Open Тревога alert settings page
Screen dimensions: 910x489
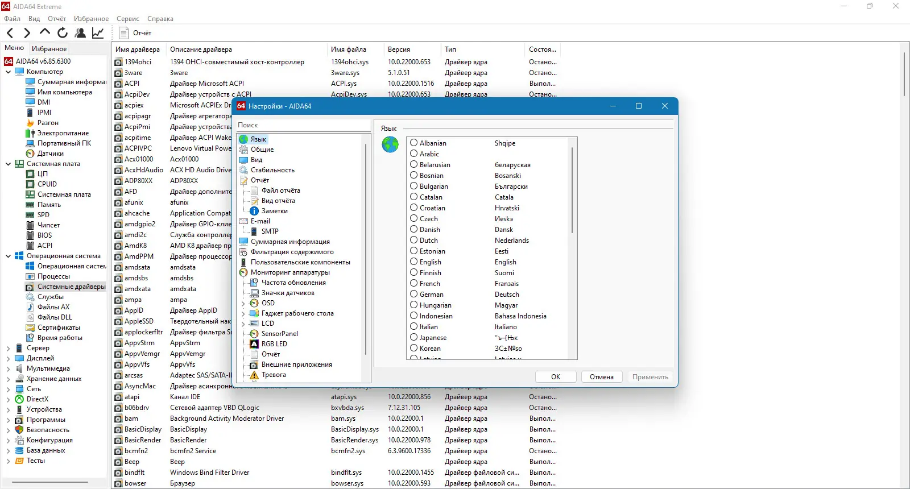pos(274,375)
